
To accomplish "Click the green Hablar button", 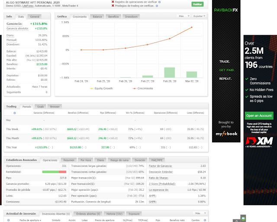I will 197,4.
